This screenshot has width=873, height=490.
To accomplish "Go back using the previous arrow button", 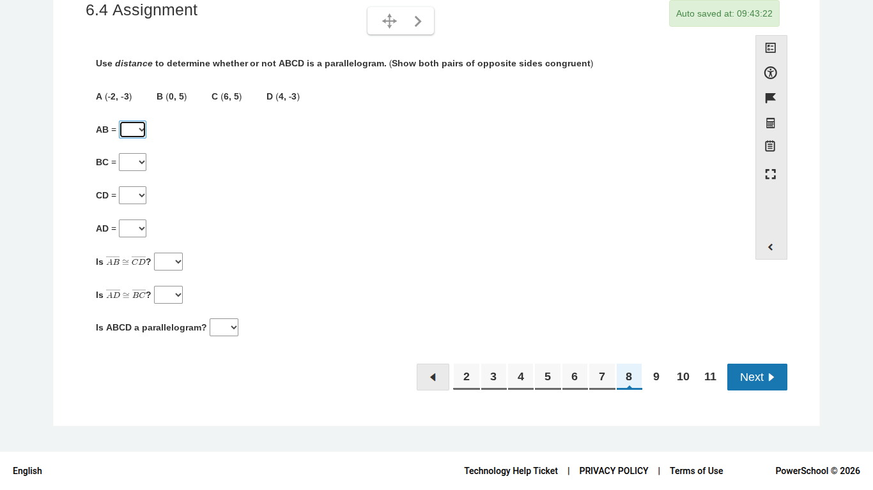I will coord(433,377).
